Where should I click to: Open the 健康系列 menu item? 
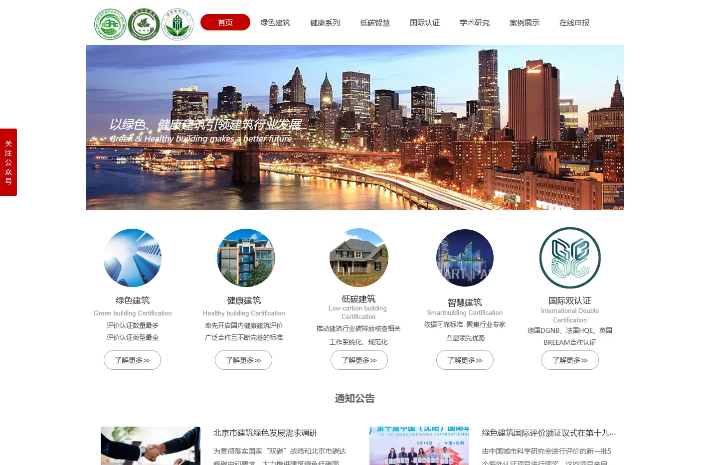[325, 22]
